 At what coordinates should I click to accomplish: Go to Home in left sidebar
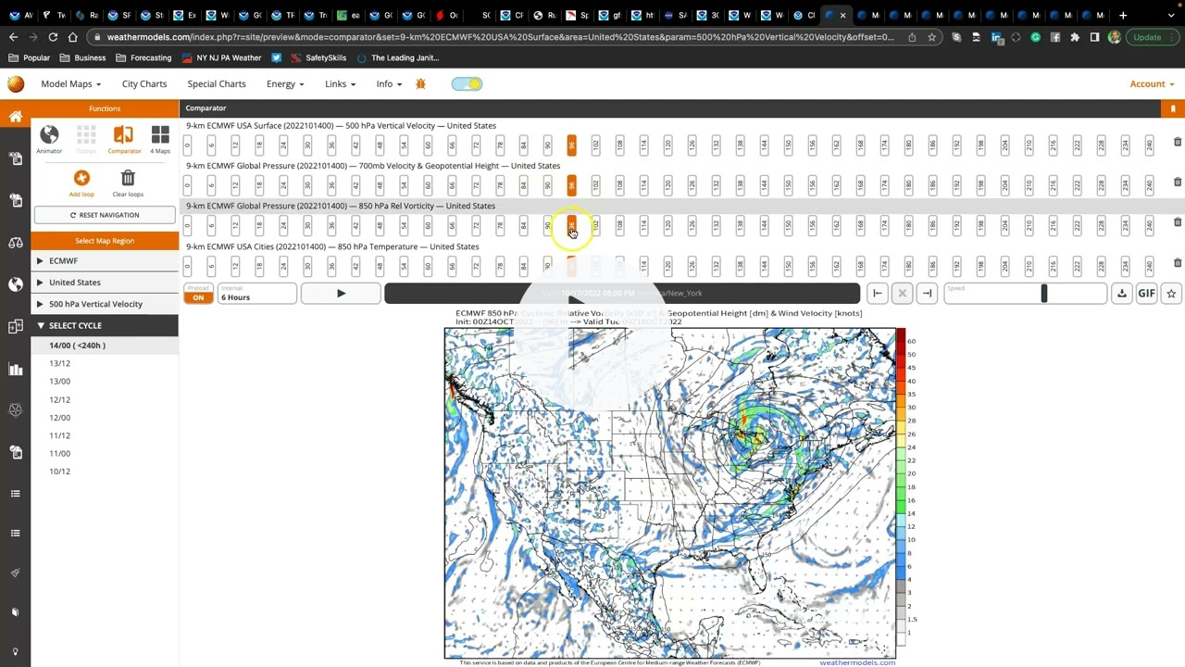16,117
